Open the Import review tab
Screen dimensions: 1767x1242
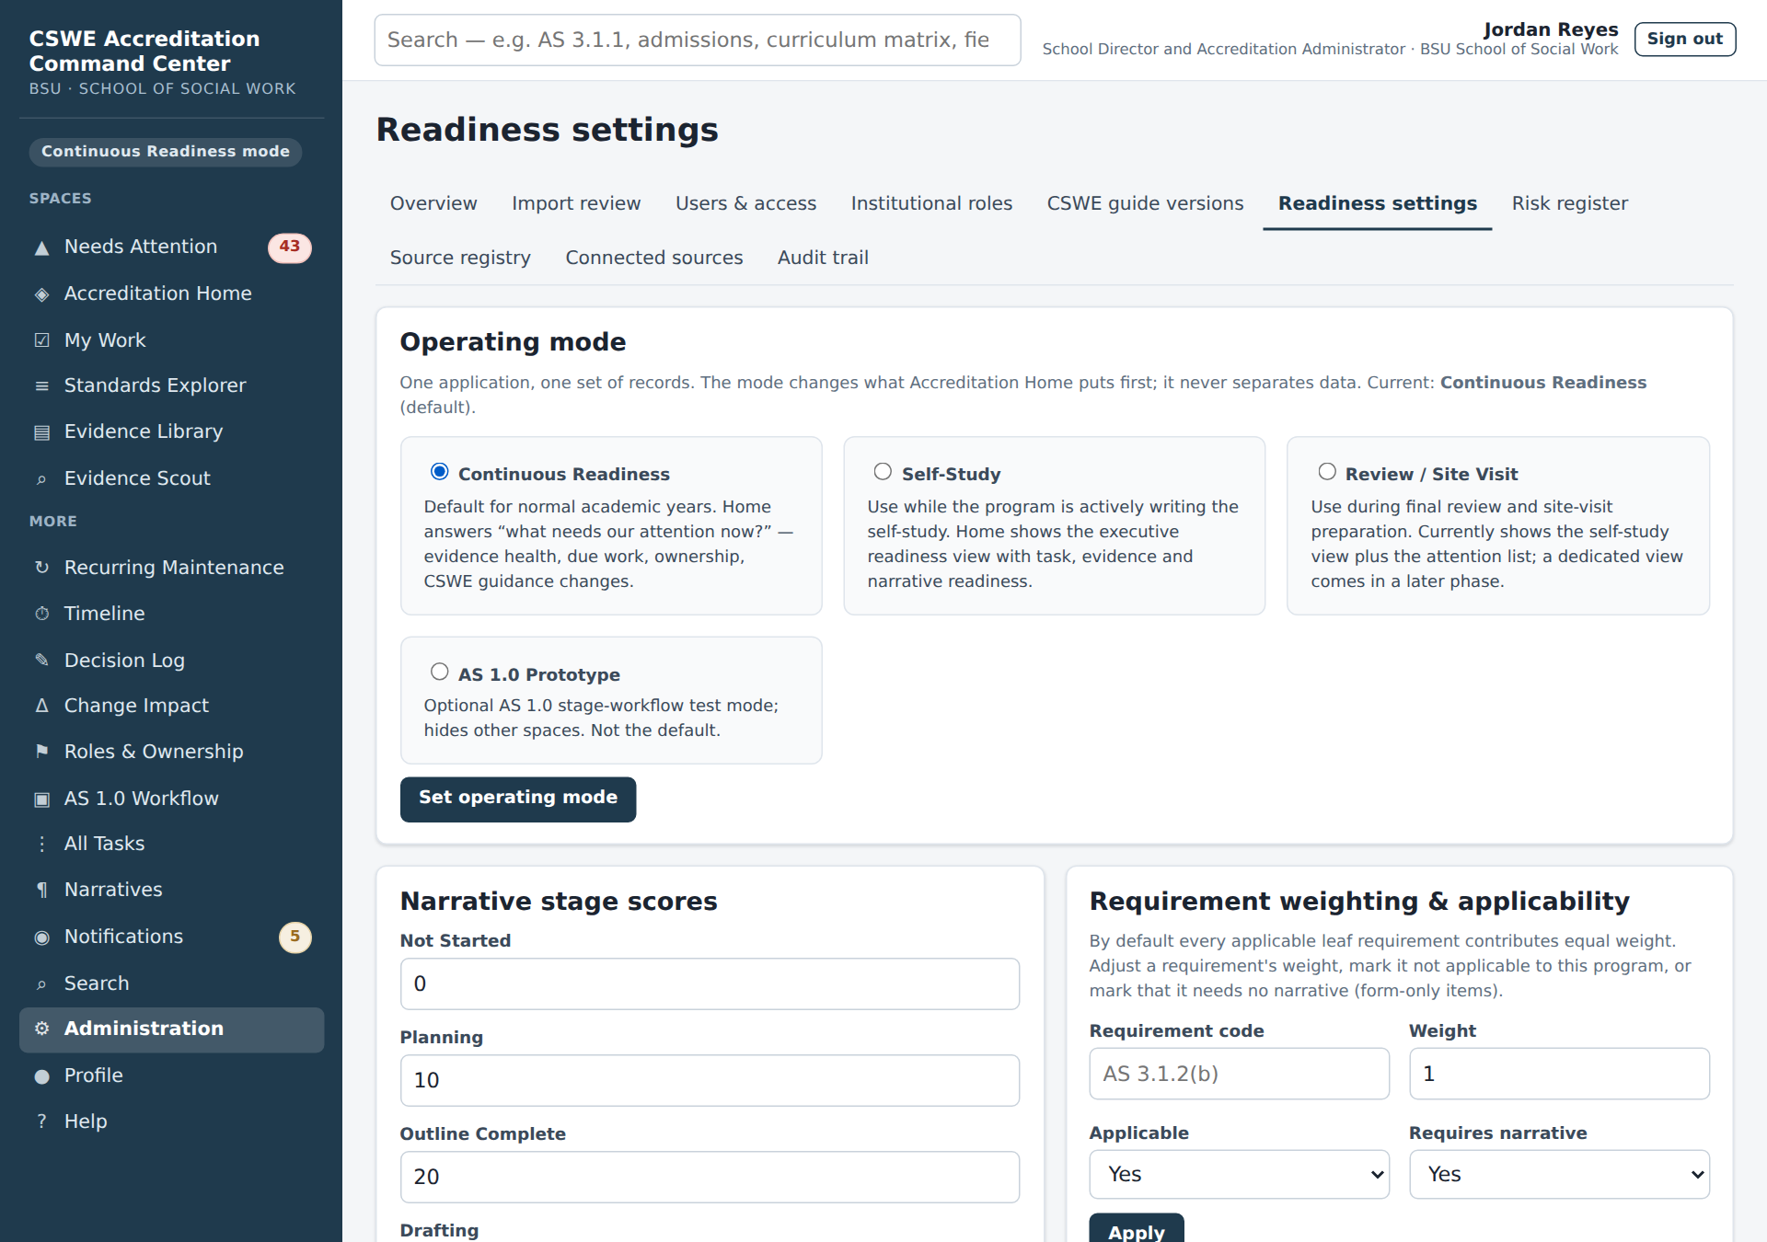coord(576,203)
